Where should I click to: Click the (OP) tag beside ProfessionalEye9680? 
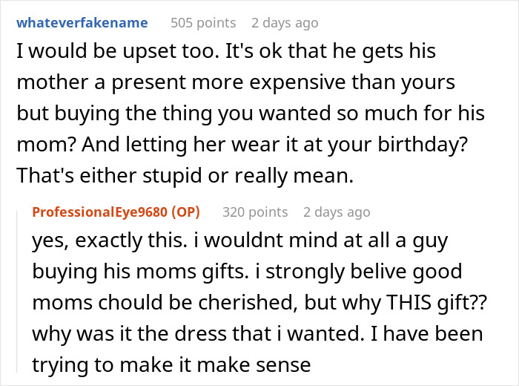(x=187, y=212)
